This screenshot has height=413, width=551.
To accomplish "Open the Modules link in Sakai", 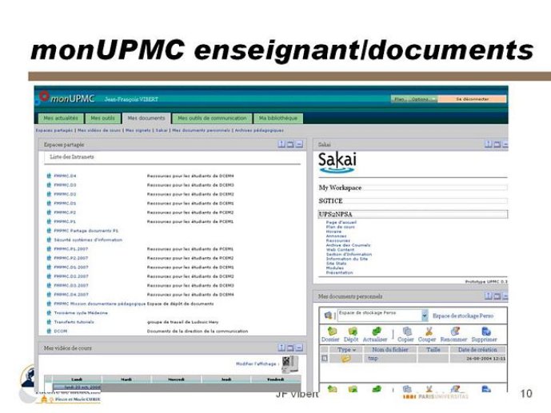I will 335,268.
